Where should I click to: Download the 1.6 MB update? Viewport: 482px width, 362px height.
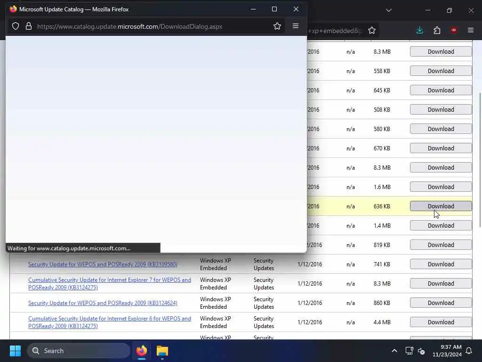441,187
